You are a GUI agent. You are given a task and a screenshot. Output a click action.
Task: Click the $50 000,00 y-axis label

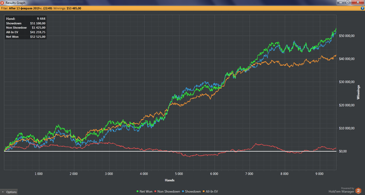click(347, 36)
